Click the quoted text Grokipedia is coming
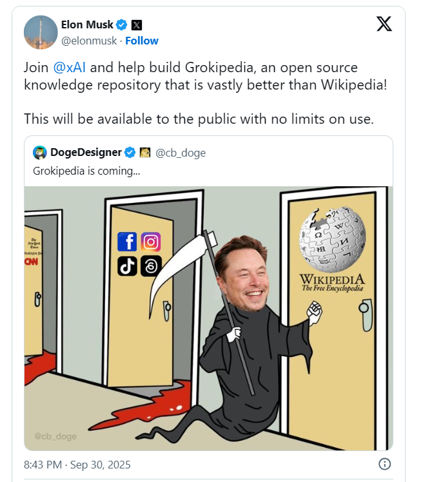The width and height of the screenshot is (443, 482). point(86,171)
